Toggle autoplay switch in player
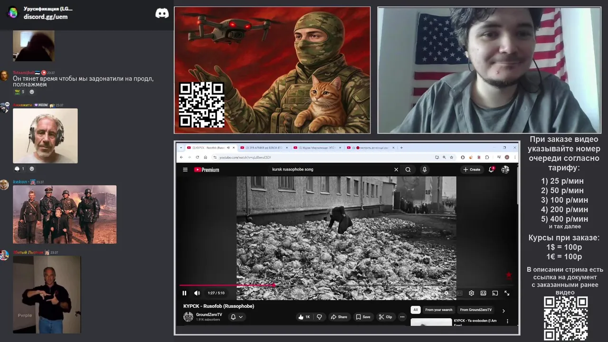608x342 pixels. click(446, 293)
